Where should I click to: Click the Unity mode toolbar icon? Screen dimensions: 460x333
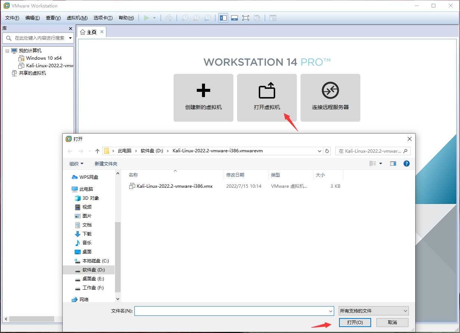pos(257,18)
